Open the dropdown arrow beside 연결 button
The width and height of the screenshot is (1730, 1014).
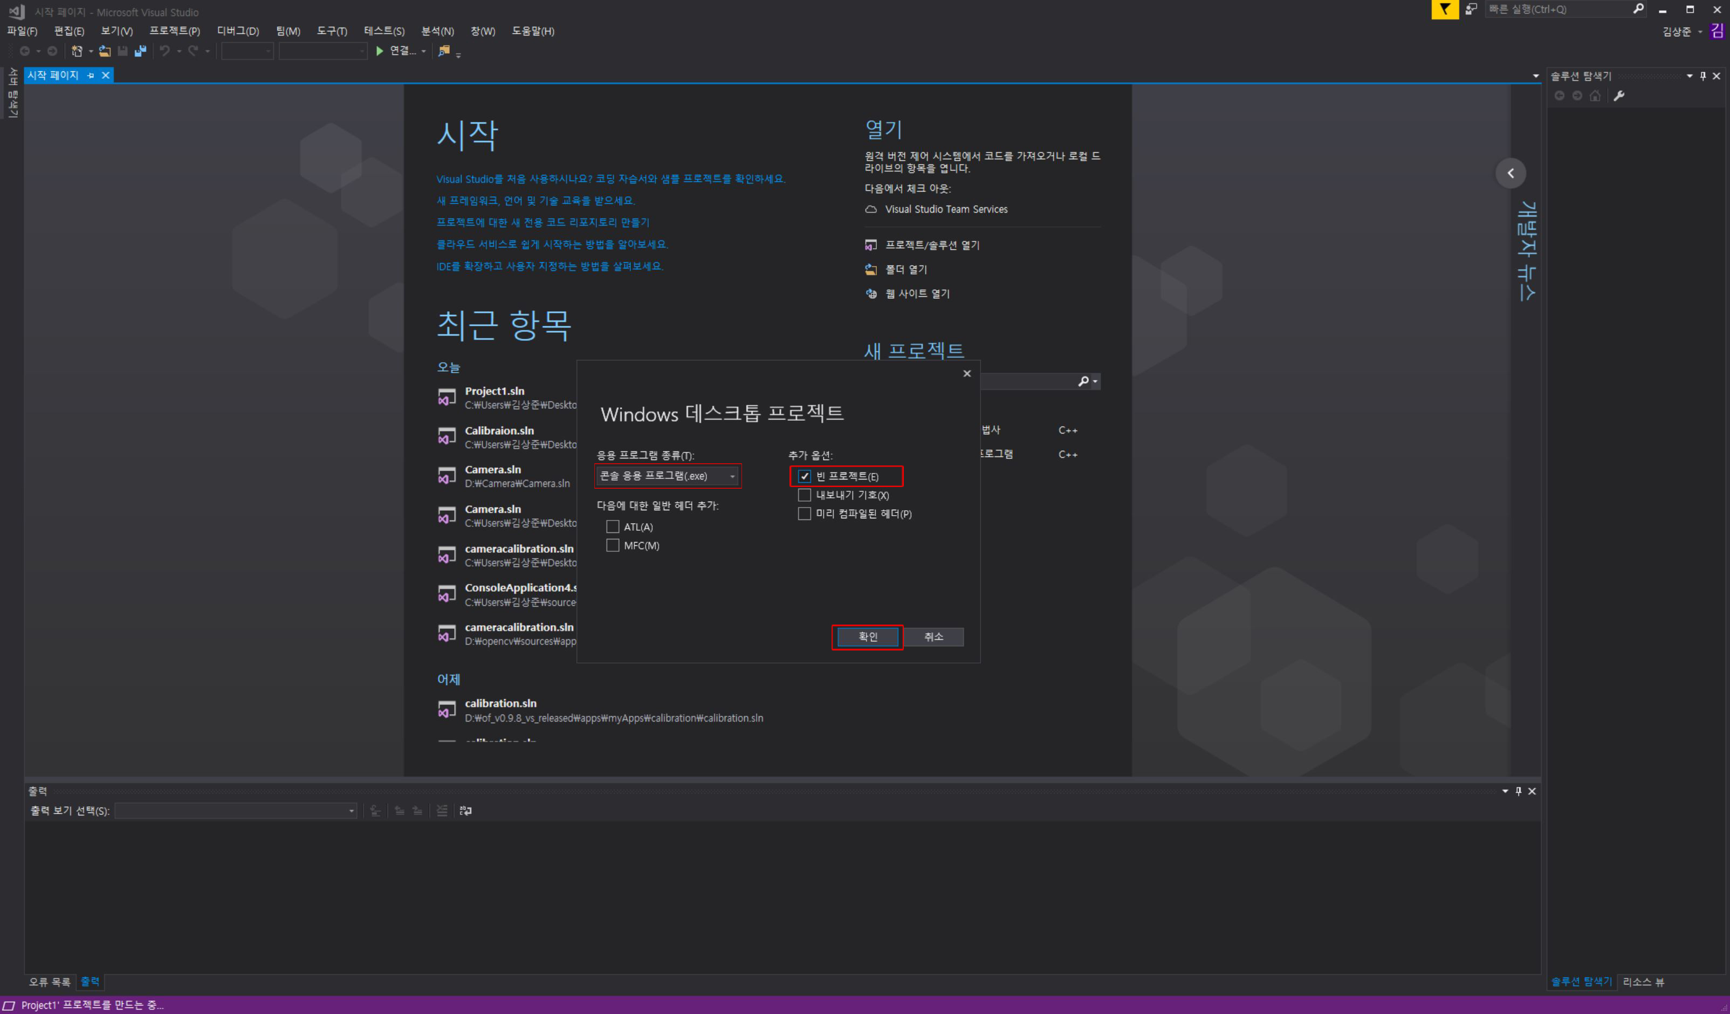(x=423, y=51)
